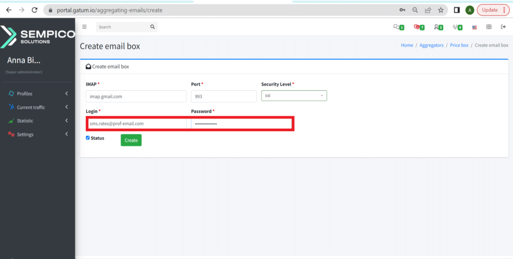Click the address bar URL

click(x=110, y=10)
